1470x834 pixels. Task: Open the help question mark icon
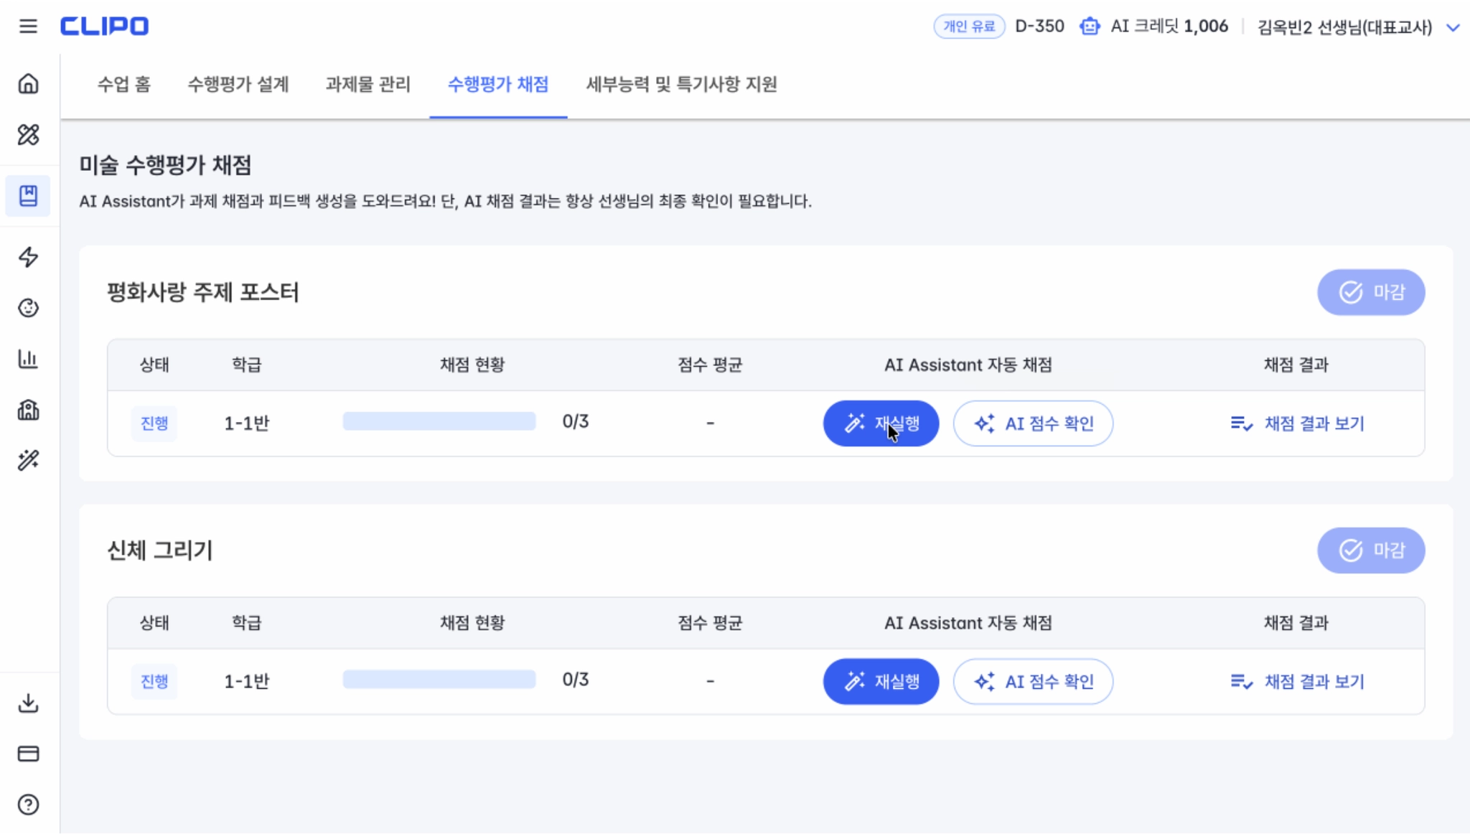(28, 805)
